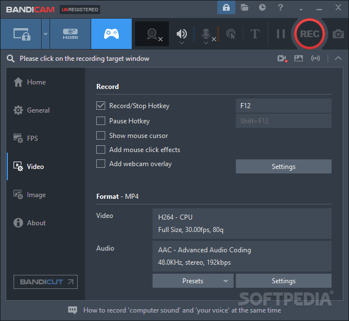Screen dimensions: 349x321
Task: Click the microphone volume level meter
Action: tap(218, 34)
